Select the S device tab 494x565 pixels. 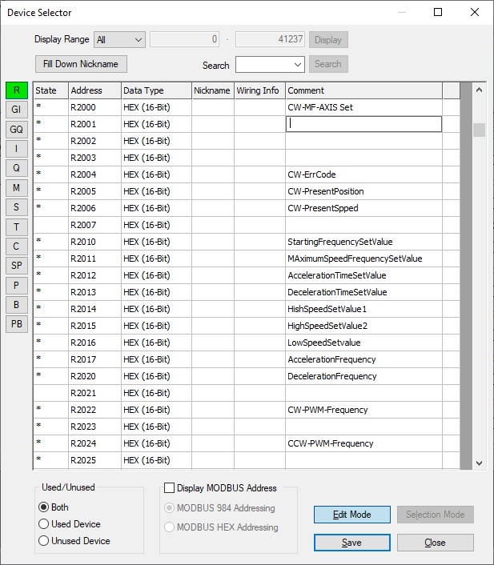coord(17,206)
